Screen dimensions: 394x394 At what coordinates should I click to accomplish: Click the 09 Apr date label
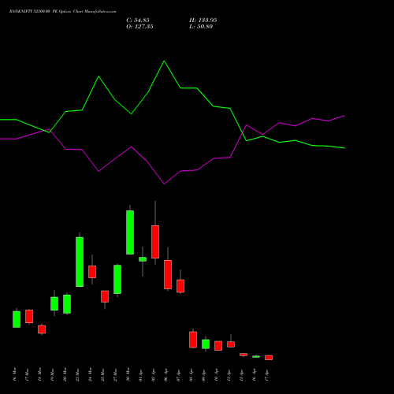point(203,374)
